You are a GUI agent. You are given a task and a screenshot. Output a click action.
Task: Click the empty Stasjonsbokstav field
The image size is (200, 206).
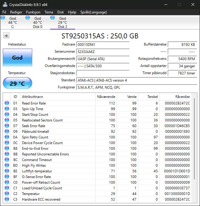(103, 73)
